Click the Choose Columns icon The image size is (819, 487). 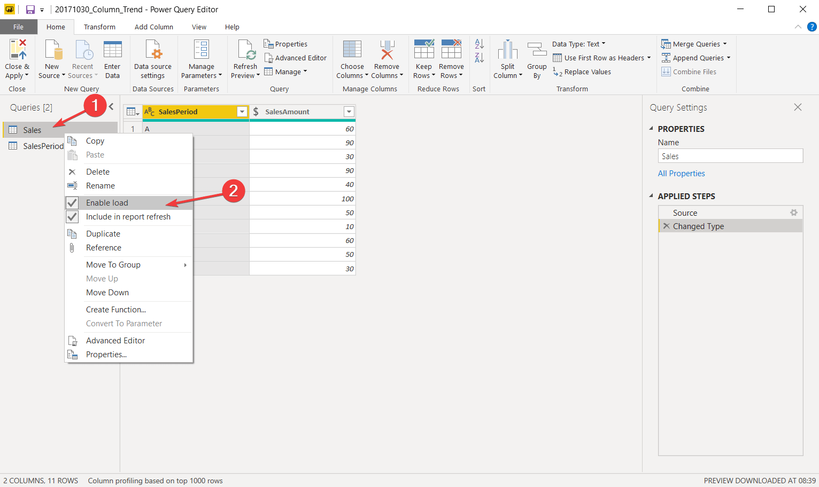[x=352, y=50]
